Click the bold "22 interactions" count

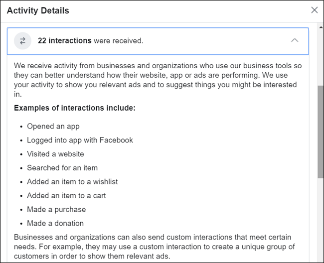point(64,41)
